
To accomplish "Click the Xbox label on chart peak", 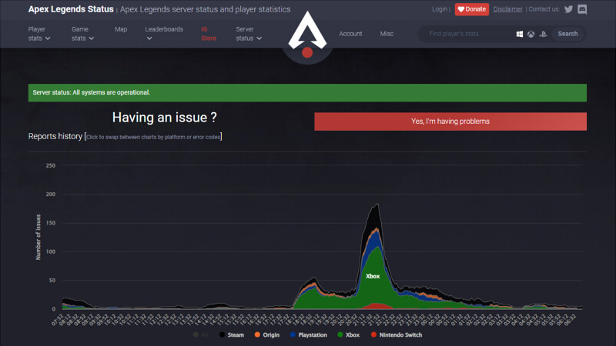I will point(373,276).
